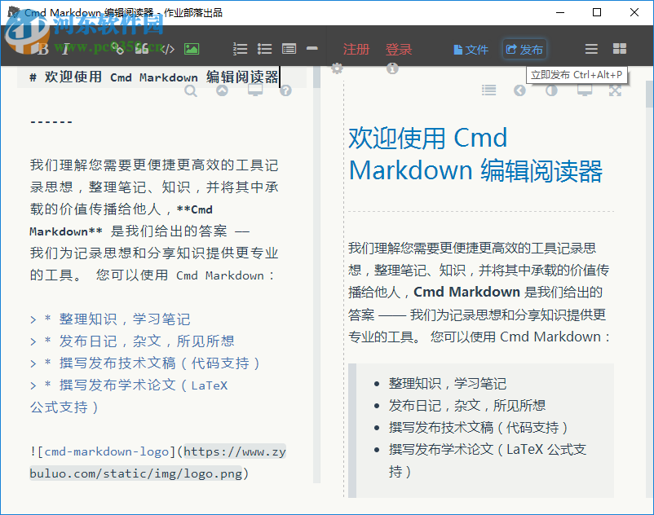Open the document outline list in preview
654x515 pixels.
(x=489, y=90)
